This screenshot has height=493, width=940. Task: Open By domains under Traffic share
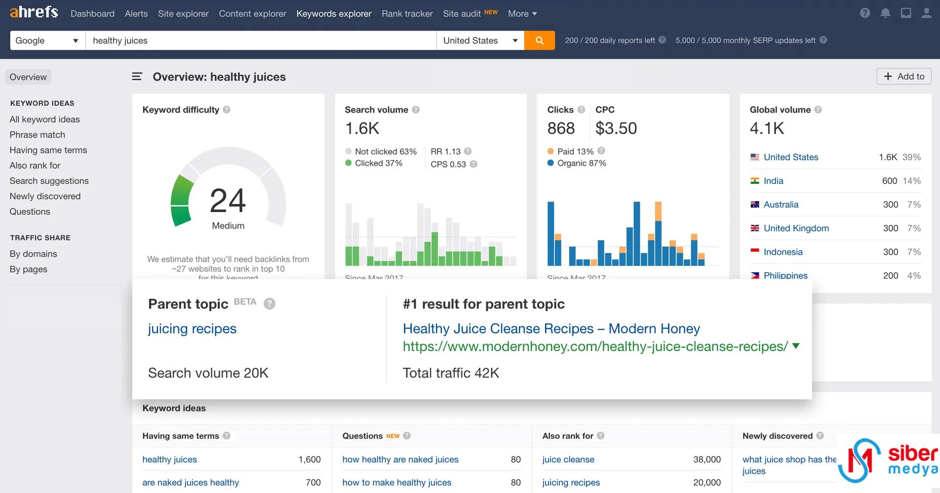pos(33,253)
